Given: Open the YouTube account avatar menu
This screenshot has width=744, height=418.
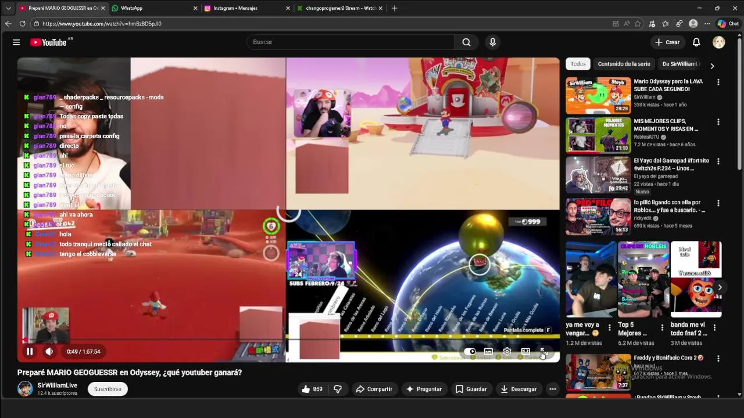Looking at the screenshot, I should pyautogui.click(x=719, y=42).
